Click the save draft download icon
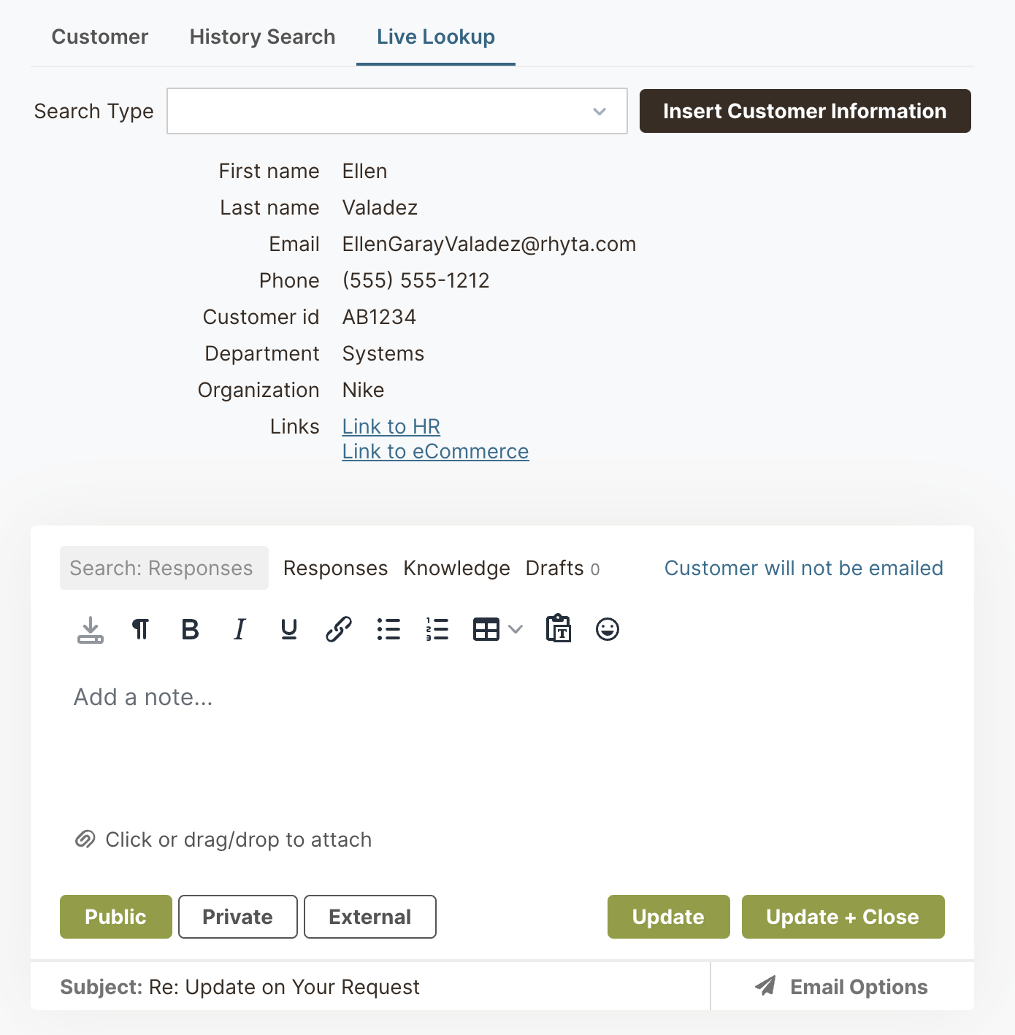Screen dimensions: 1015x1035 (x=91, y=629)
